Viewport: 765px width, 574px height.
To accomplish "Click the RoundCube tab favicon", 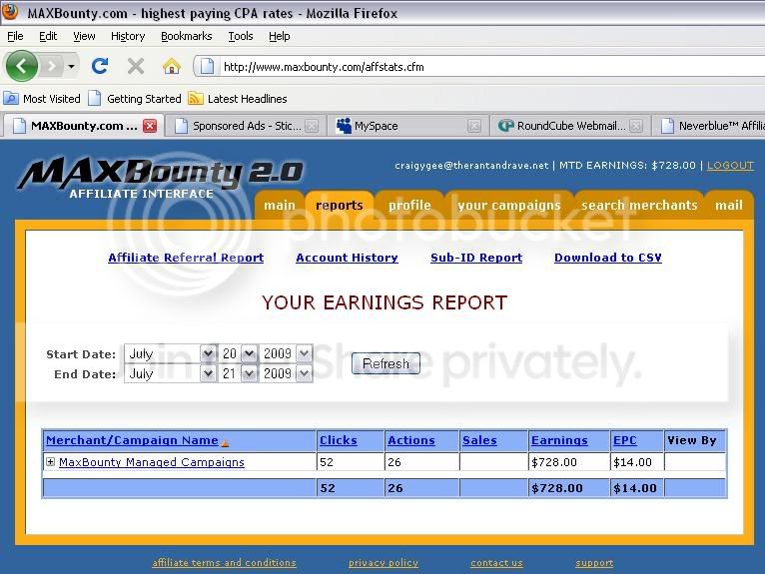I will coord(506,126).
